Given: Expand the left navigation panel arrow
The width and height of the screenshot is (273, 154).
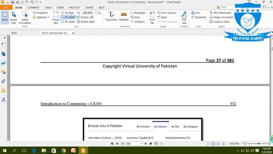Looking at the screenshot, I should coord(5,38).
